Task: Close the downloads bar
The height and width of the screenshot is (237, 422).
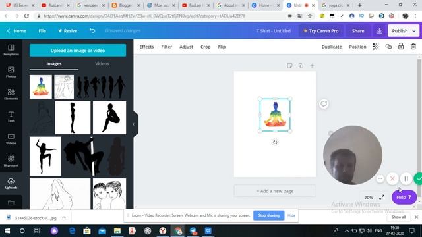Action: pyautogui.click(x=416, y=217)
